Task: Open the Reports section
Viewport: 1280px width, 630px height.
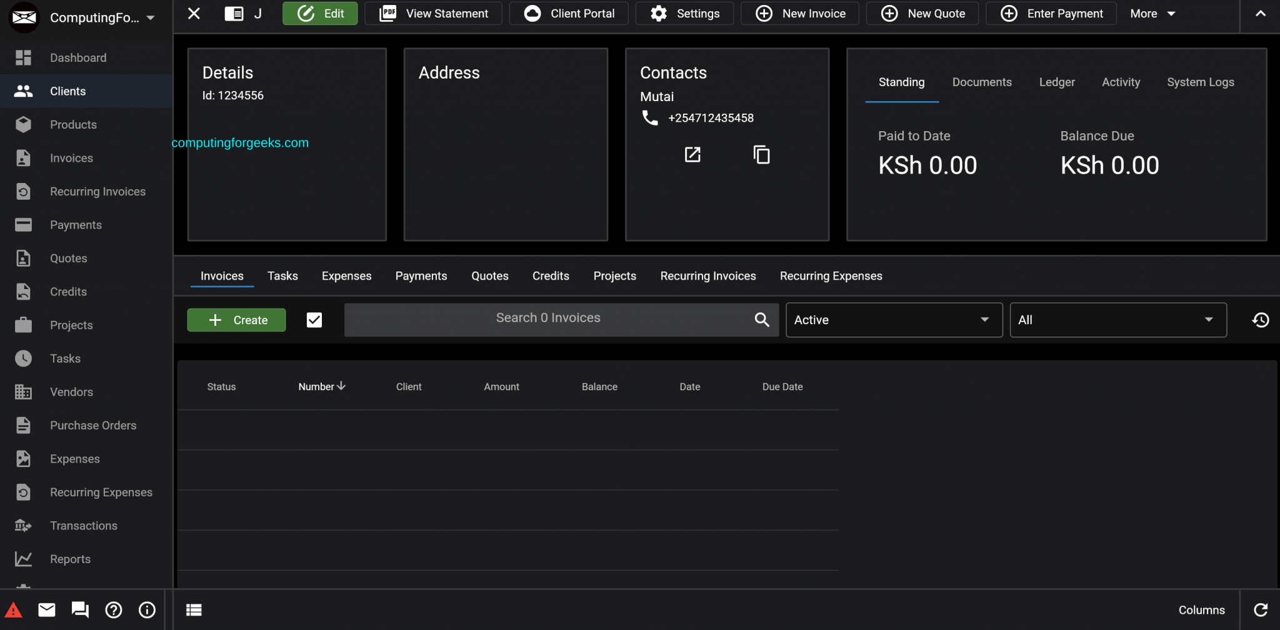Action: click(69, 559)
